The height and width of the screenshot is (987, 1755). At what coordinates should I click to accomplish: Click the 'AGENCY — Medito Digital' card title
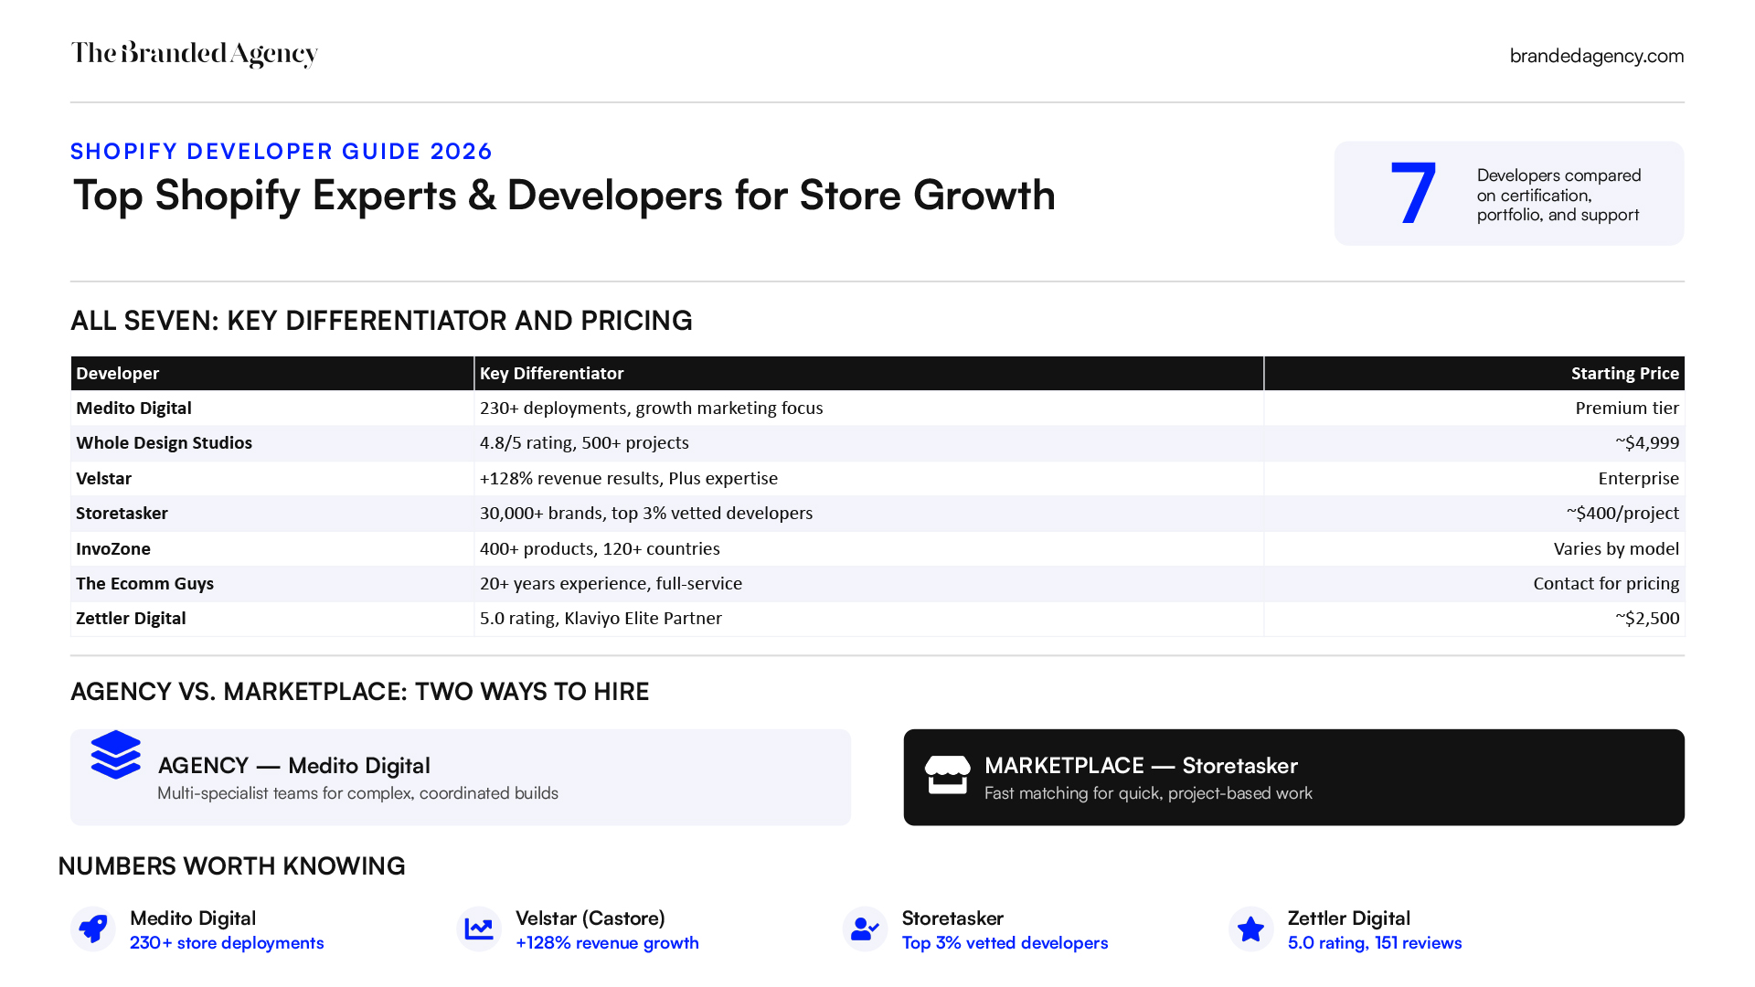pos(293,766)
